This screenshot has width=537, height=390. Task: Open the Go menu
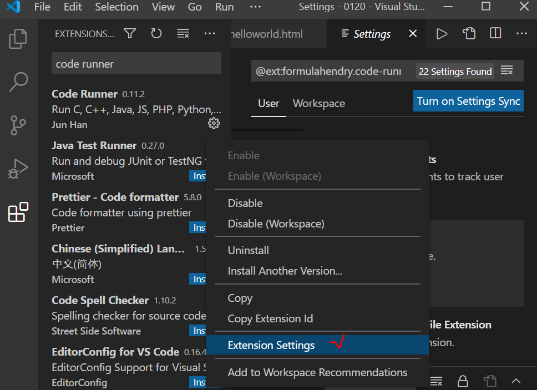point(195,7)
